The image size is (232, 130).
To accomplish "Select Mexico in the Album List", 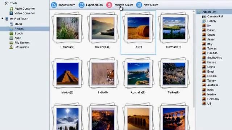I will point(211,94).
